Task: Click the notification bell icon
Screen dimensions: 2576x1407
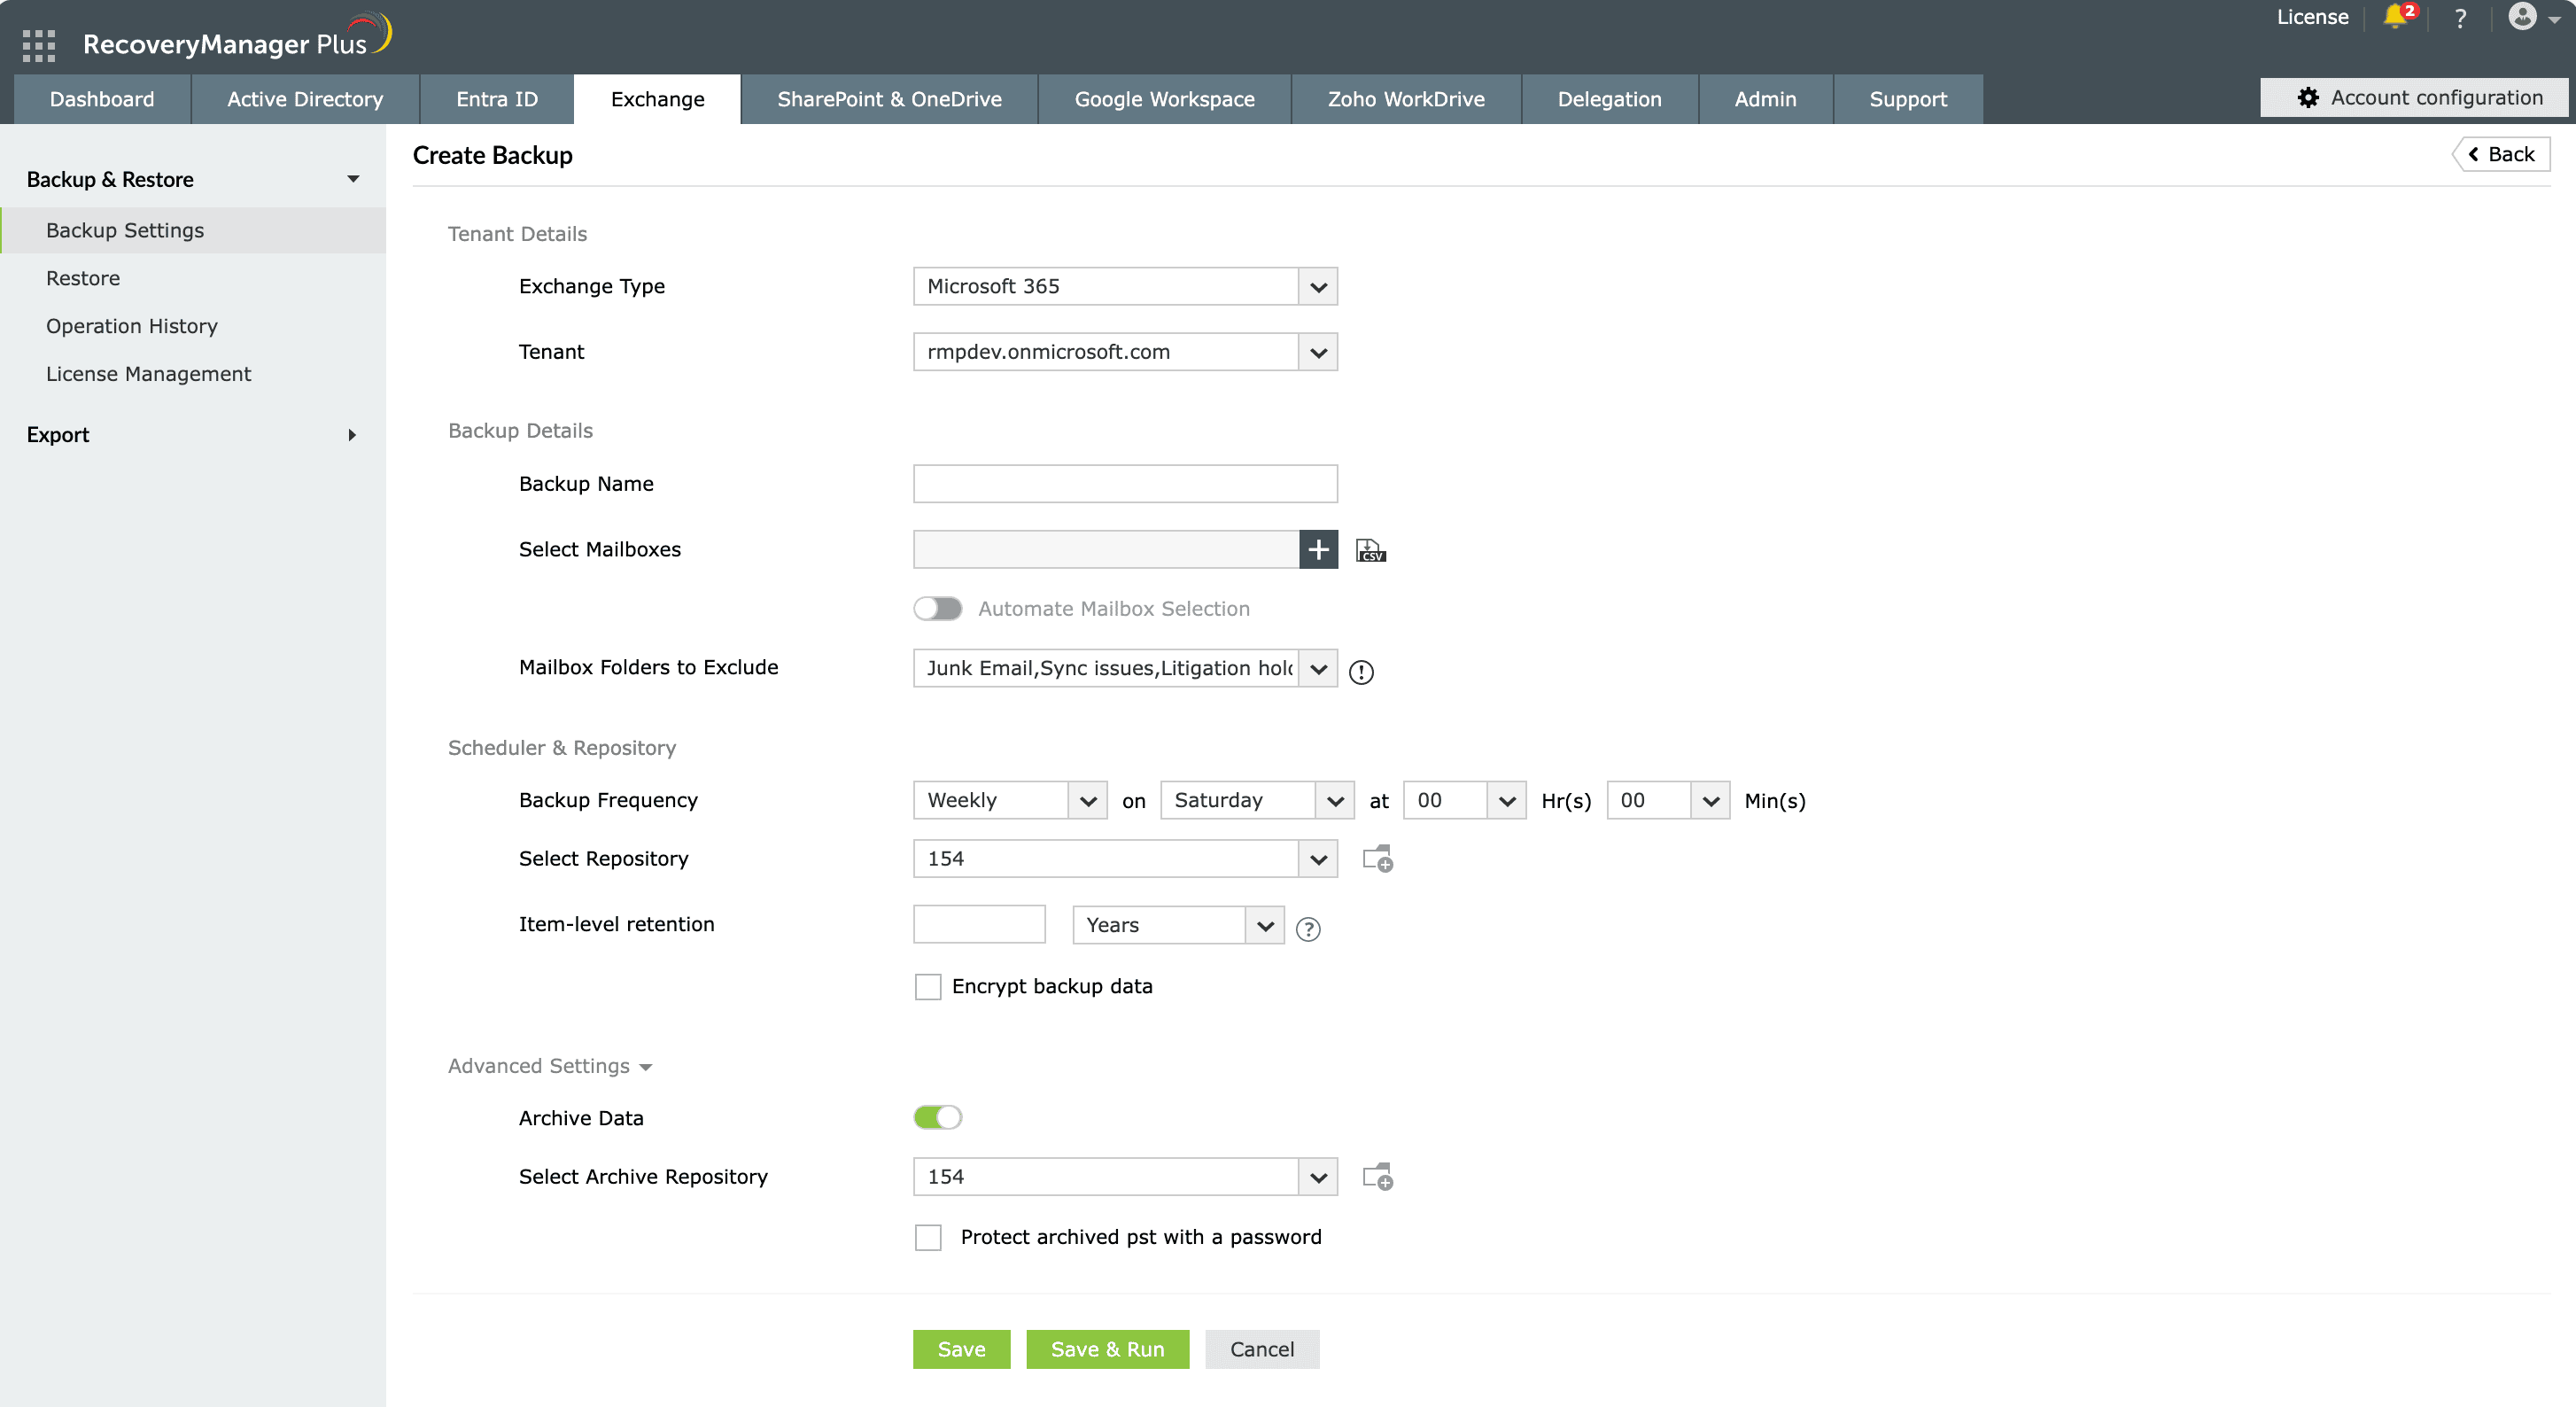Action: tap(2396, 17)
